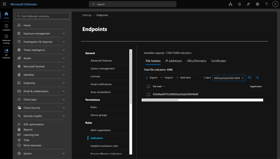Image resolution: width=280 pixels, height=159 pixels.
Task: Click the settings list vertical scrollbar
Action: pos(131,77)
